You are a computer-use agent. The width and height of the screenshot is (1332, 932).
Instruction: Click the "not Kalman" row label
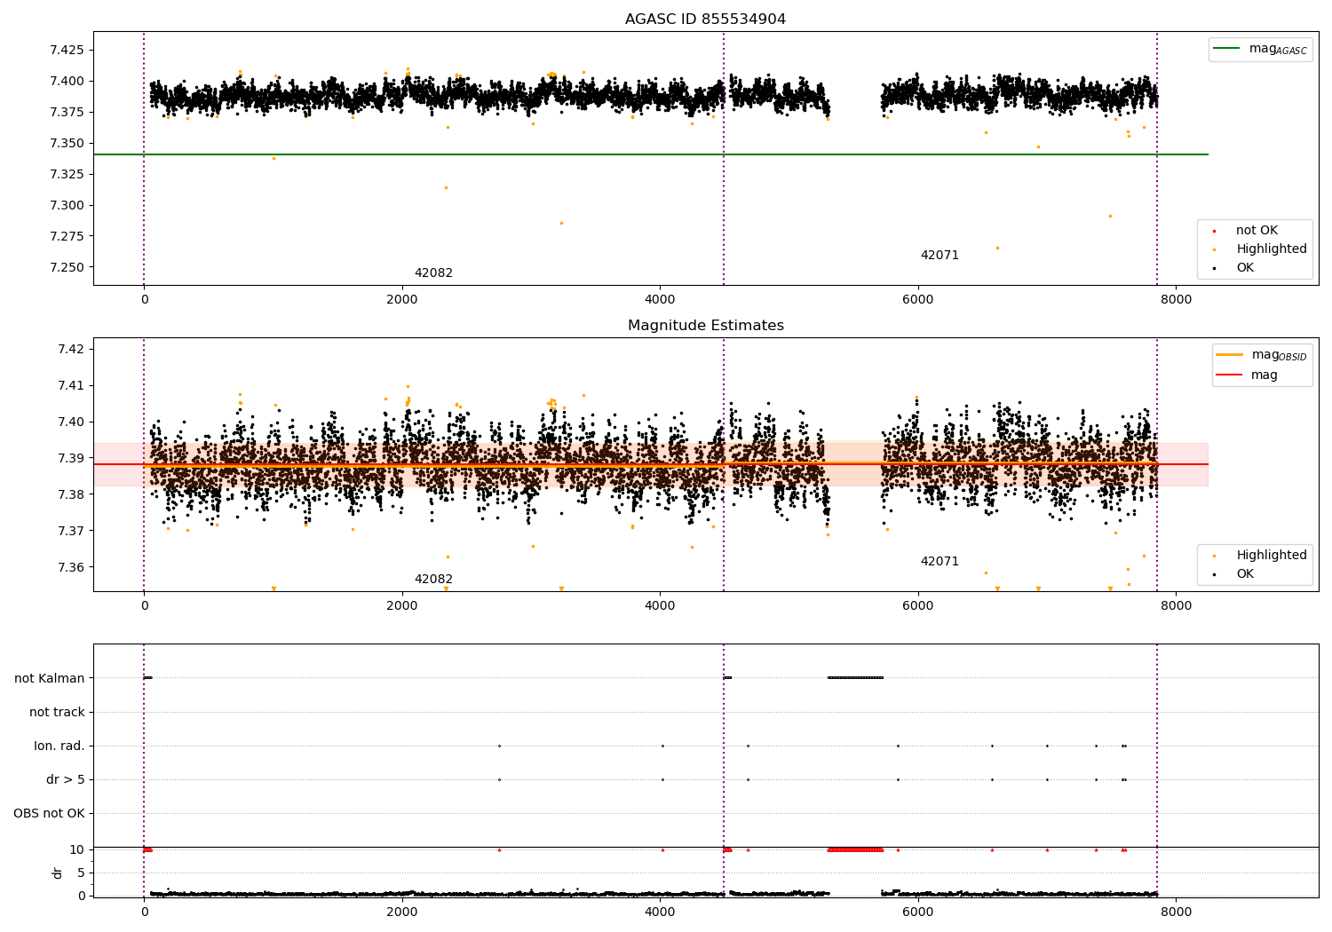click(x=50, y=679)
